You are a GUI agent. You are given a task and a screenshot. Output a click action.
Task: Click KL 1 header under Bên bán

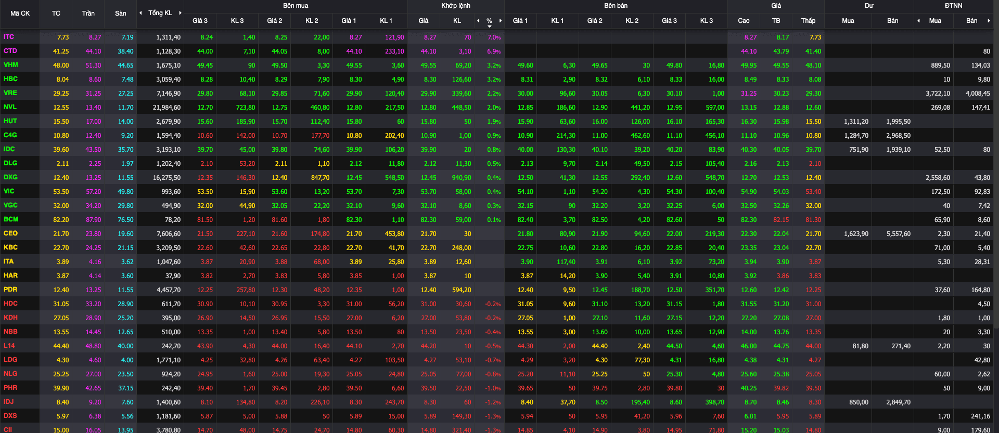557,21
